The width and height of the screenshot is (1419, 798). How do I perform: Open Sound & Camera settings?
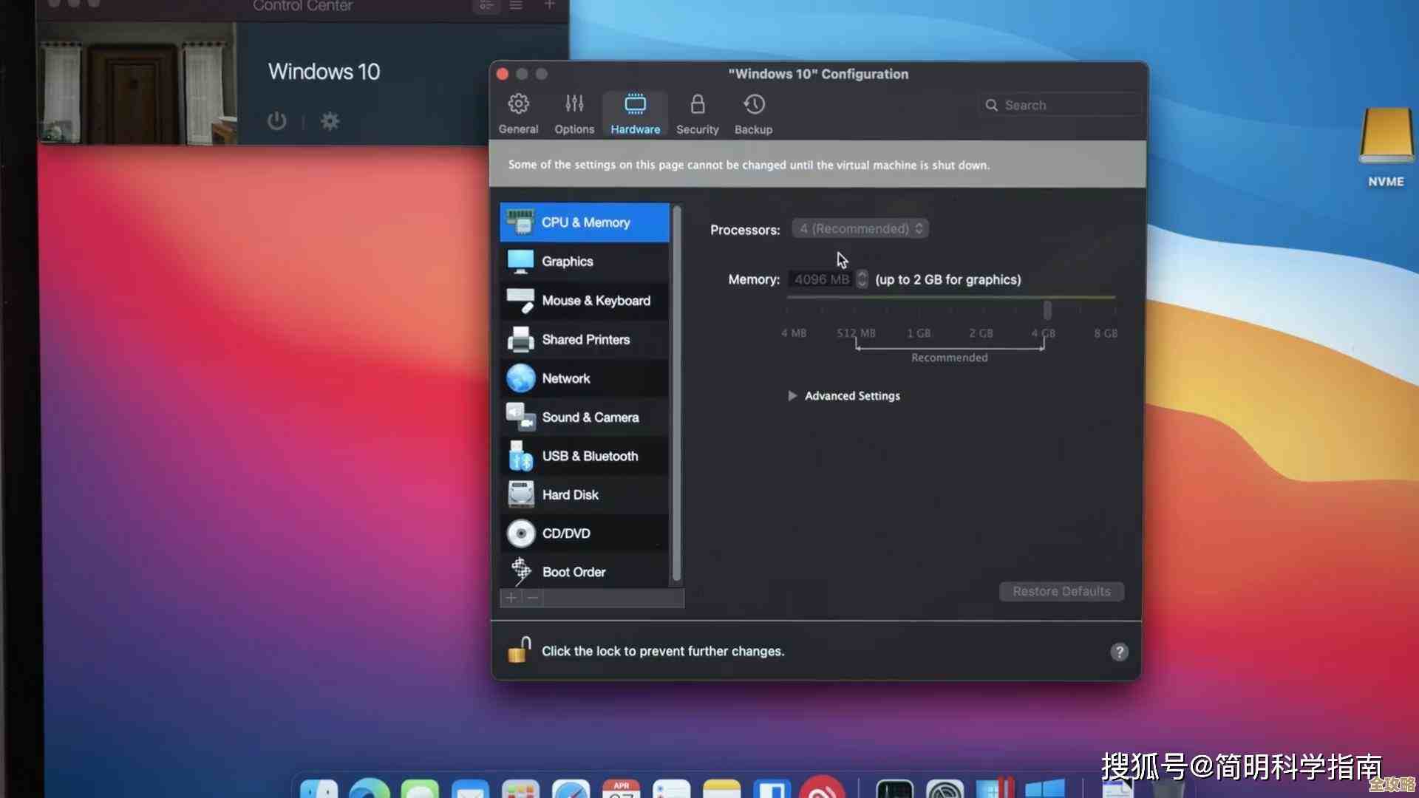(x=590, y=417)
